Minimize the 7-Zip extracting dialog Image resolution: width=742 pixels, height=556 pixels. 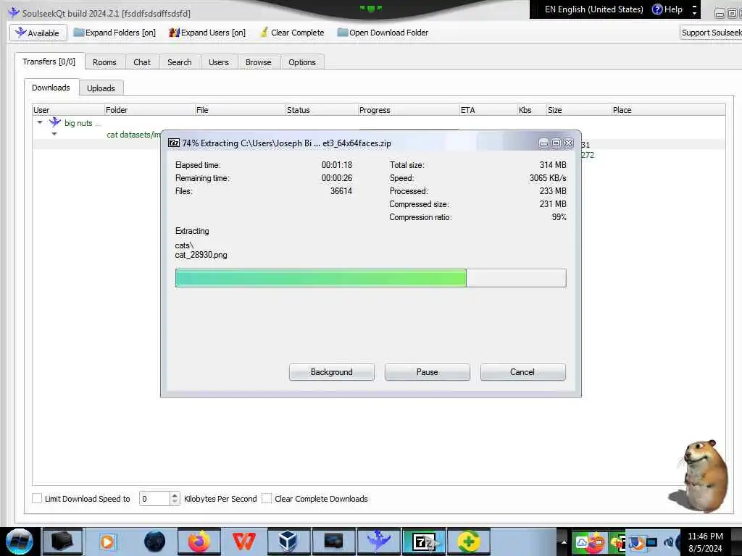(543, 143)
